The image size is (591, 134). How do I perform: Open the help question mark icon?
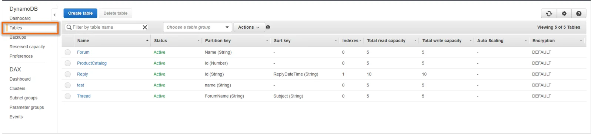pyautogui.click(x=579, y=14)
